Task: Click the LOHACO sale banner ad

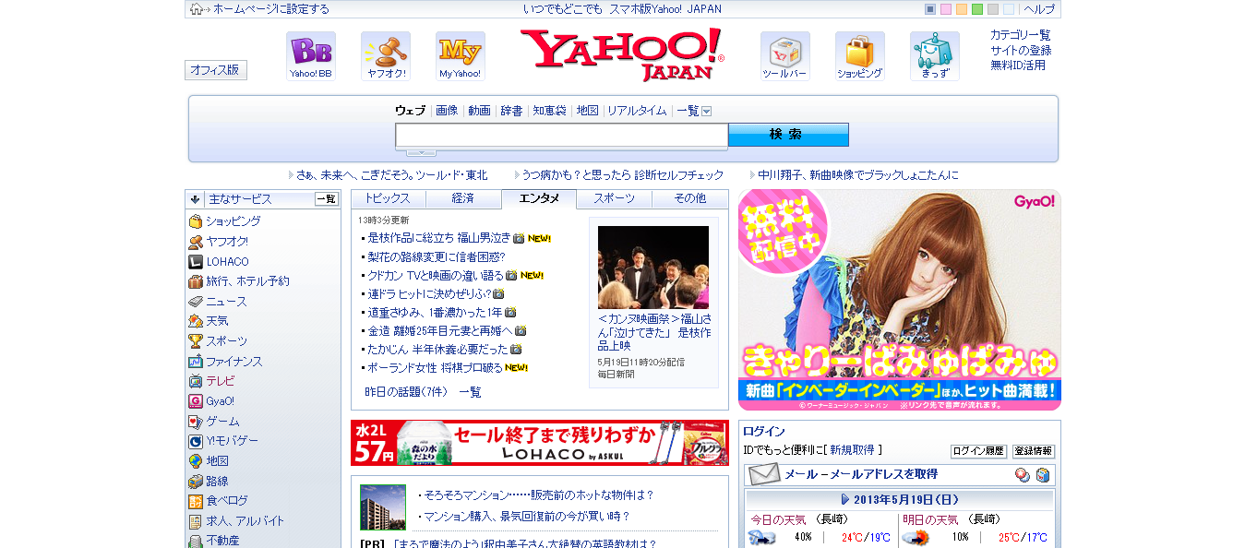Action: pyautogui.click(x=540, y=443)
